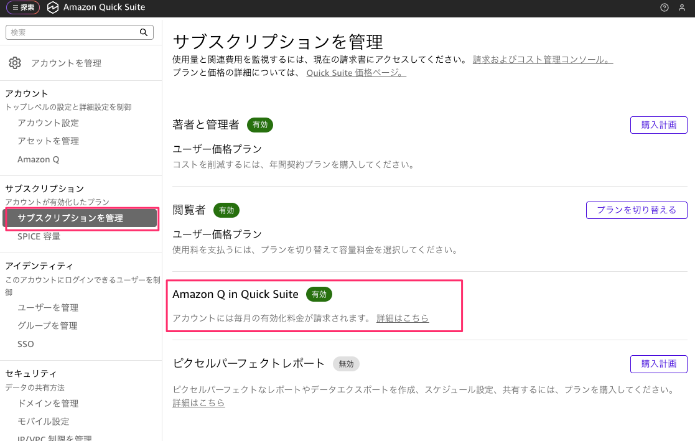The height and width of the screenshot is (441, 695).
Task: Click the search magnifier icon
Action: point(144,32)
